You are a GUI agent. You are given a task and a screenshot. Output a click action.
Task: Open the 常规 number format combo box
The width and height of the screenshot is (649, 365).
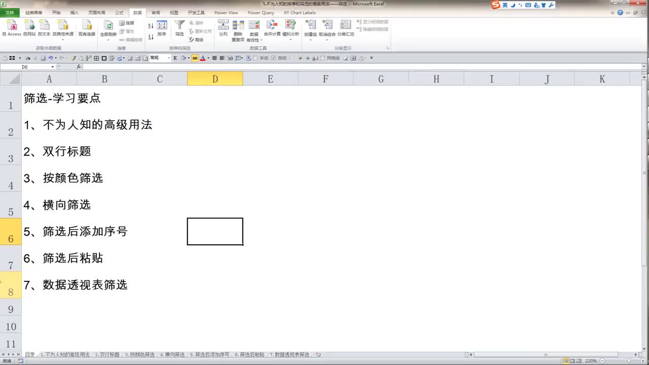click(x=160, y=58)
